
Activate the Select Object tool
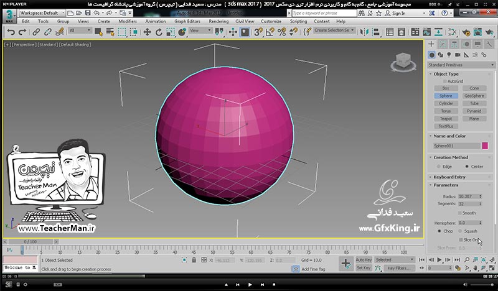[x=98, y=32]
